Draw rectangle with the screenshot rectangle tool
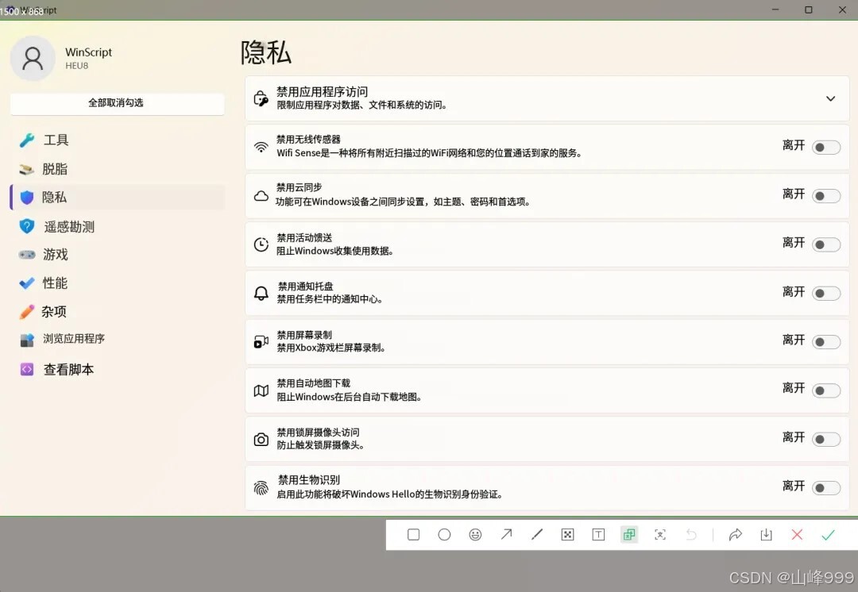 tap(414, 535)
